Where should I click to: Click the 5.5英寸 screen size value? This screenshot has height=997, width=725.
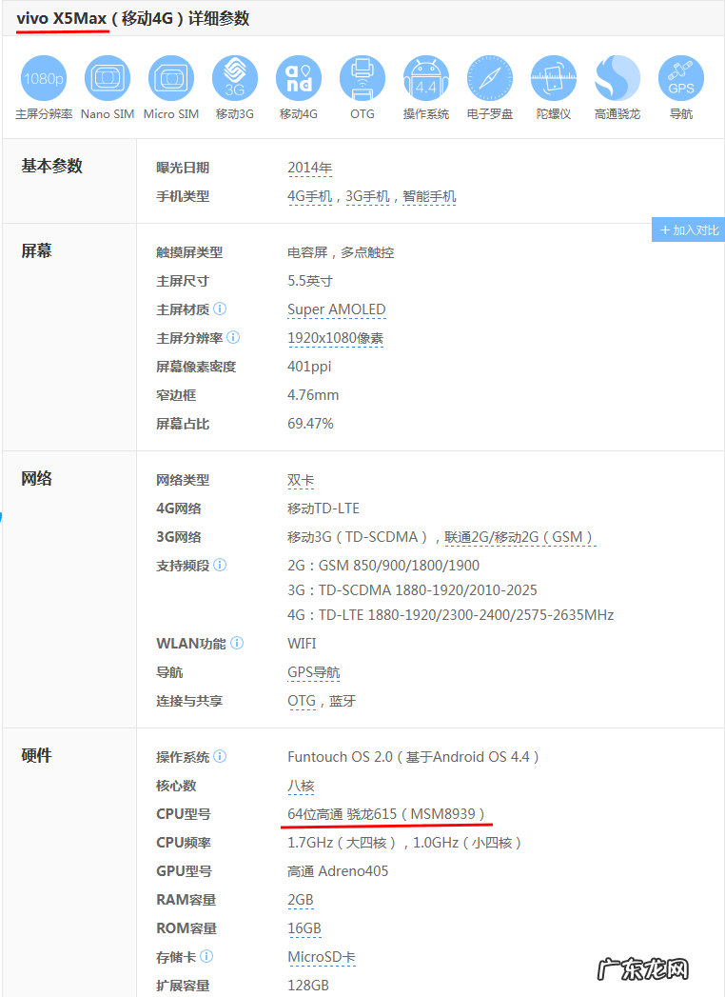[x=310, y=281]
